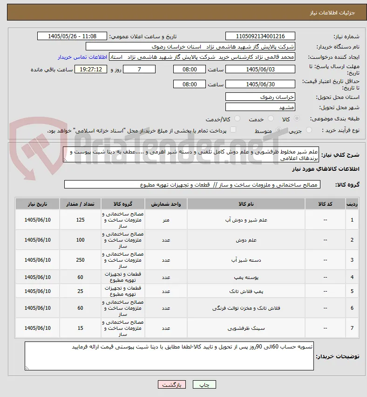Select the کالا/خدمت radio button
367x397 pixels.
[x=237, y=118]
